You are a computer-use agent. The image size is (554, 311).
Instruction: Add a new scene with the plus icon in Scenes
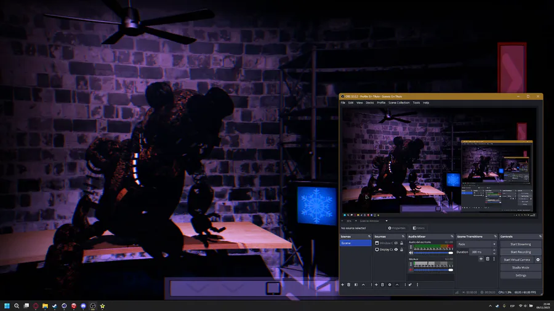pyautogui.click(x=342, y=285)
